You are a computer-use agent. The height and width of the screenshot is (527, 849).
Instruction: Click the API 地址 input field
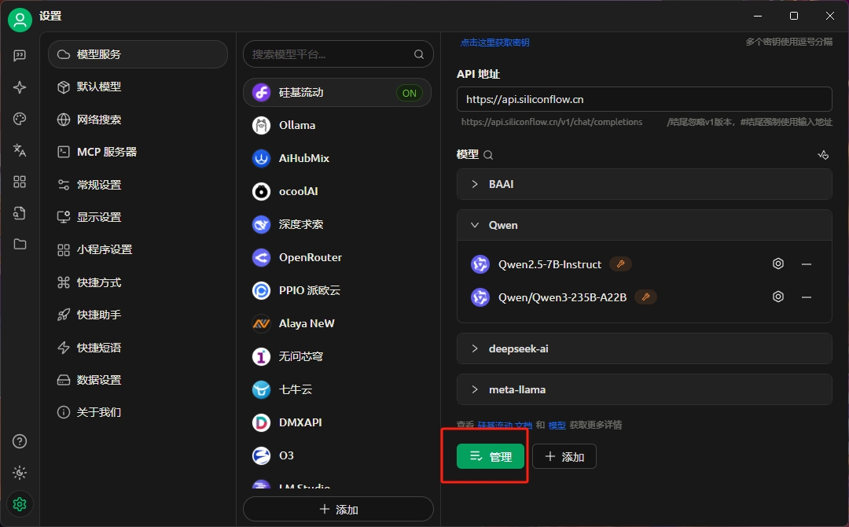pos(645,99)
